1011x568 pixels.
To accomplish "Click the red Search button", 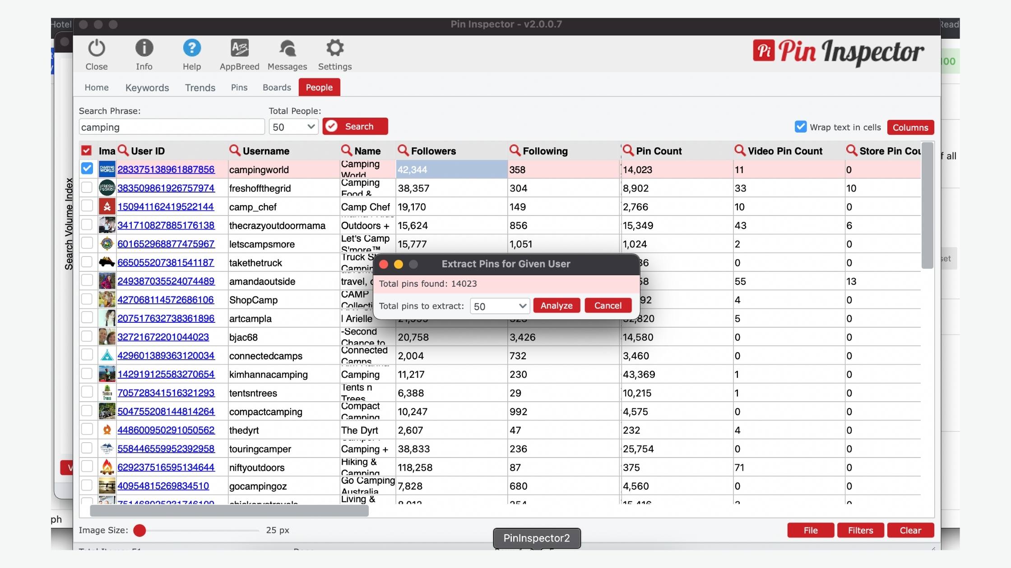I will (x=355, y=126).
